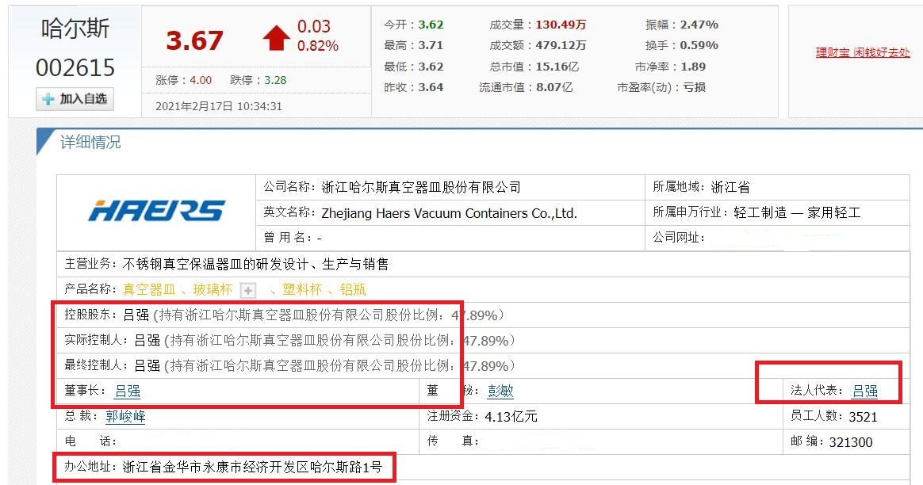The image size is (923, 485).
Task: Click region value 浙江省 in 所属地域
Action: click(730, 187)
